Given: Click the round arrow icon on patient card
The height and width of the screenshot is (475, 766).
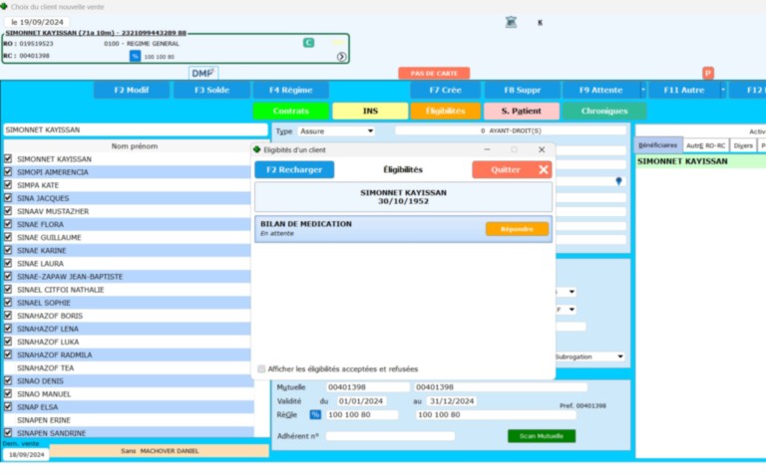Looking at the screenshot, I should click(x=341, y=57).
